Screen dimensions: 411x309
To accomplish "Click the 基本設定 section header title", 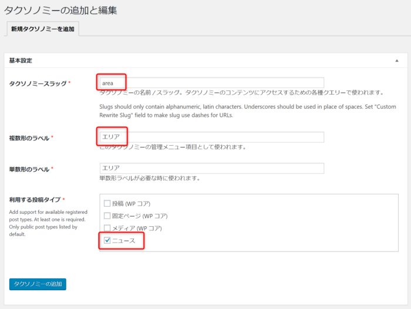I will tap(21, 61).
